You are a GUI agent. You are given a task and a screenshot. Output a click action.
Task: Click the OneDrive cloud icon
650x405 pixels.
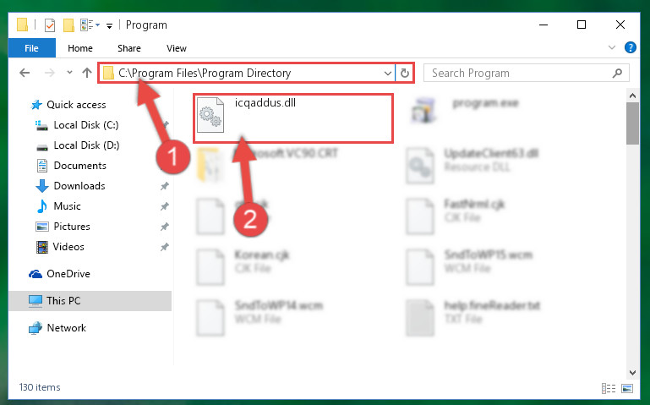(36, 274)
